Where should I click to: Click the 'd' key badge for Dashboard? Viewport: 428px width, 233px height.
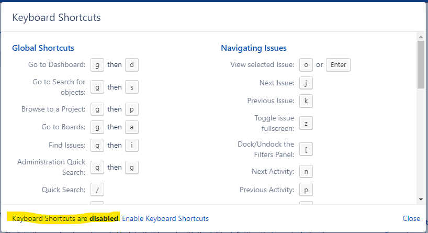point(132,65)
